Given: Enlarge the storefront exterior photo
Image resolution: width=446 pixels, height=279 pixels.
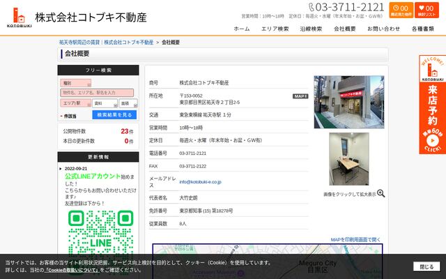Looking at the screenshot, I should [349, 102].
